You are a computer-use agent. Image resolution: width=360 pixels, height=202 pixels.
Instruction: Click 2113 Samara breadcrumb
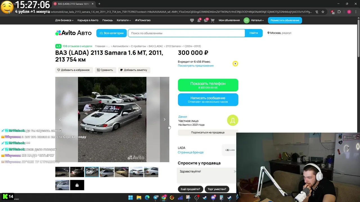173,46
